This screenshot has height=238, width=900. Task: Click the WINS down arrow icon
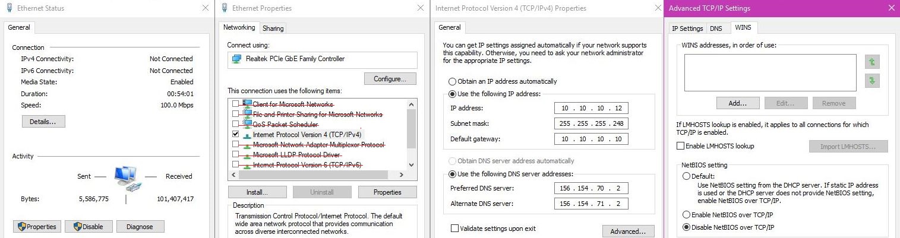(871, 80)
